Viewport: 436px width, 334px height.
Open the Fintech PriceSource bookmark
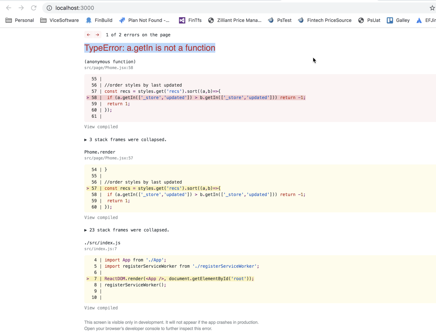pyautogui.click(x=324, y=20)
